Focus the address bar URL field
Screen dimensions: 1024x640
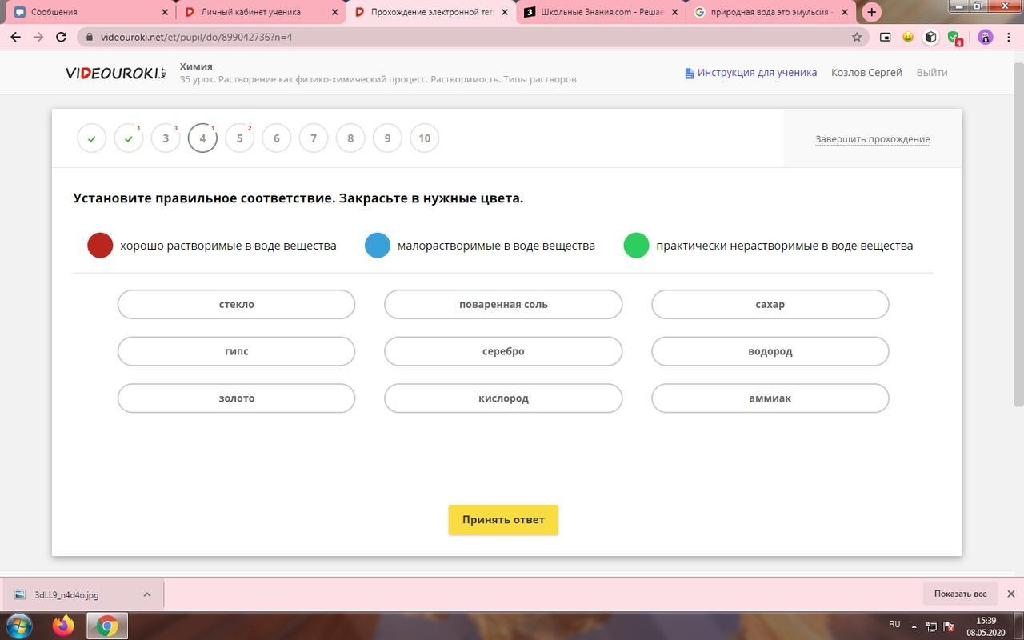472,37
